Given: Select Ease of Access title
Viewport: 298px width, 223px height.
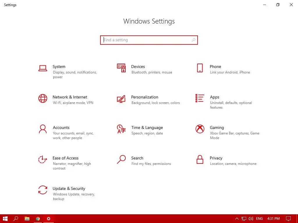Looking at the screenshot, I should point(65,158).
